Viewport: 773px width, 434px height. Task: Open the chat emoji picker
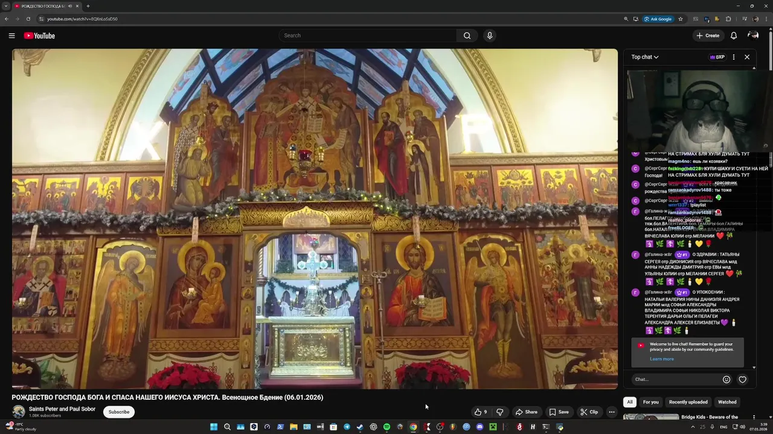726,379
